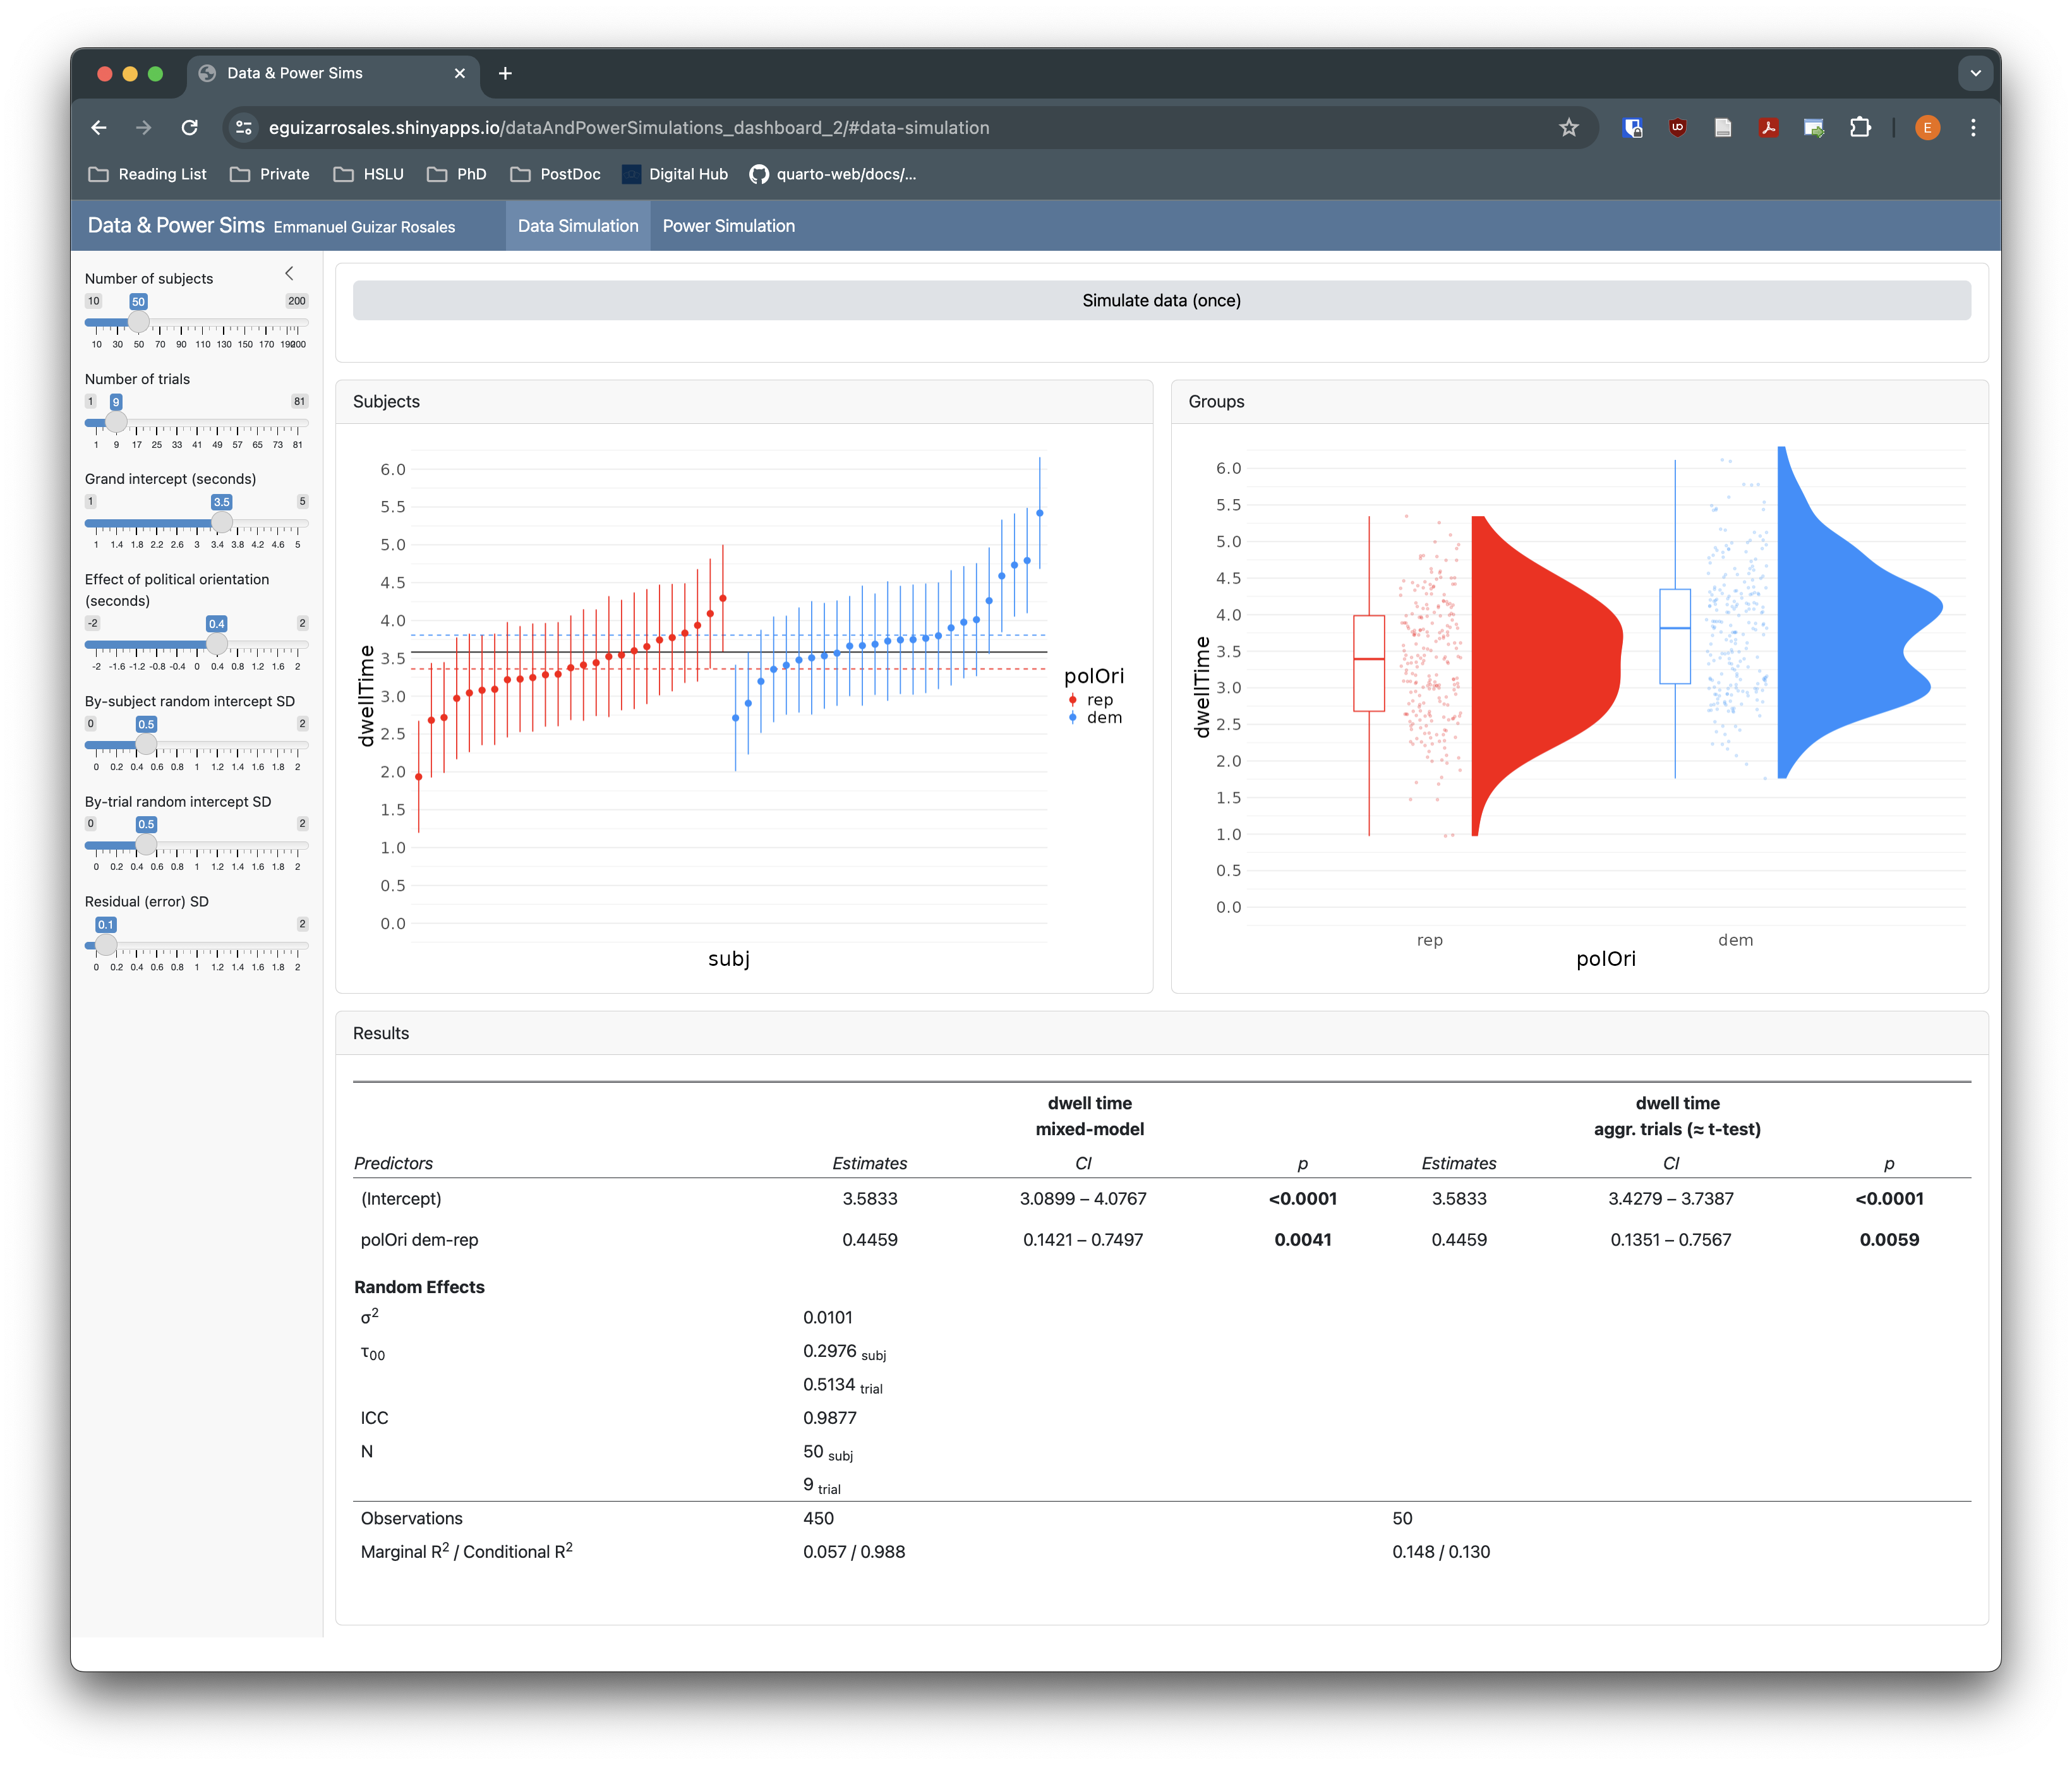
Task: Click the Number of subjects slider handle
Action: tap(139, 322)
